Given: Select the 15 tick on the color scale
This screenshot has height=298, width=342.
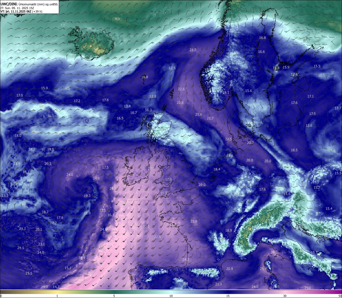Looking at the screenshot, I should (228, 296).
